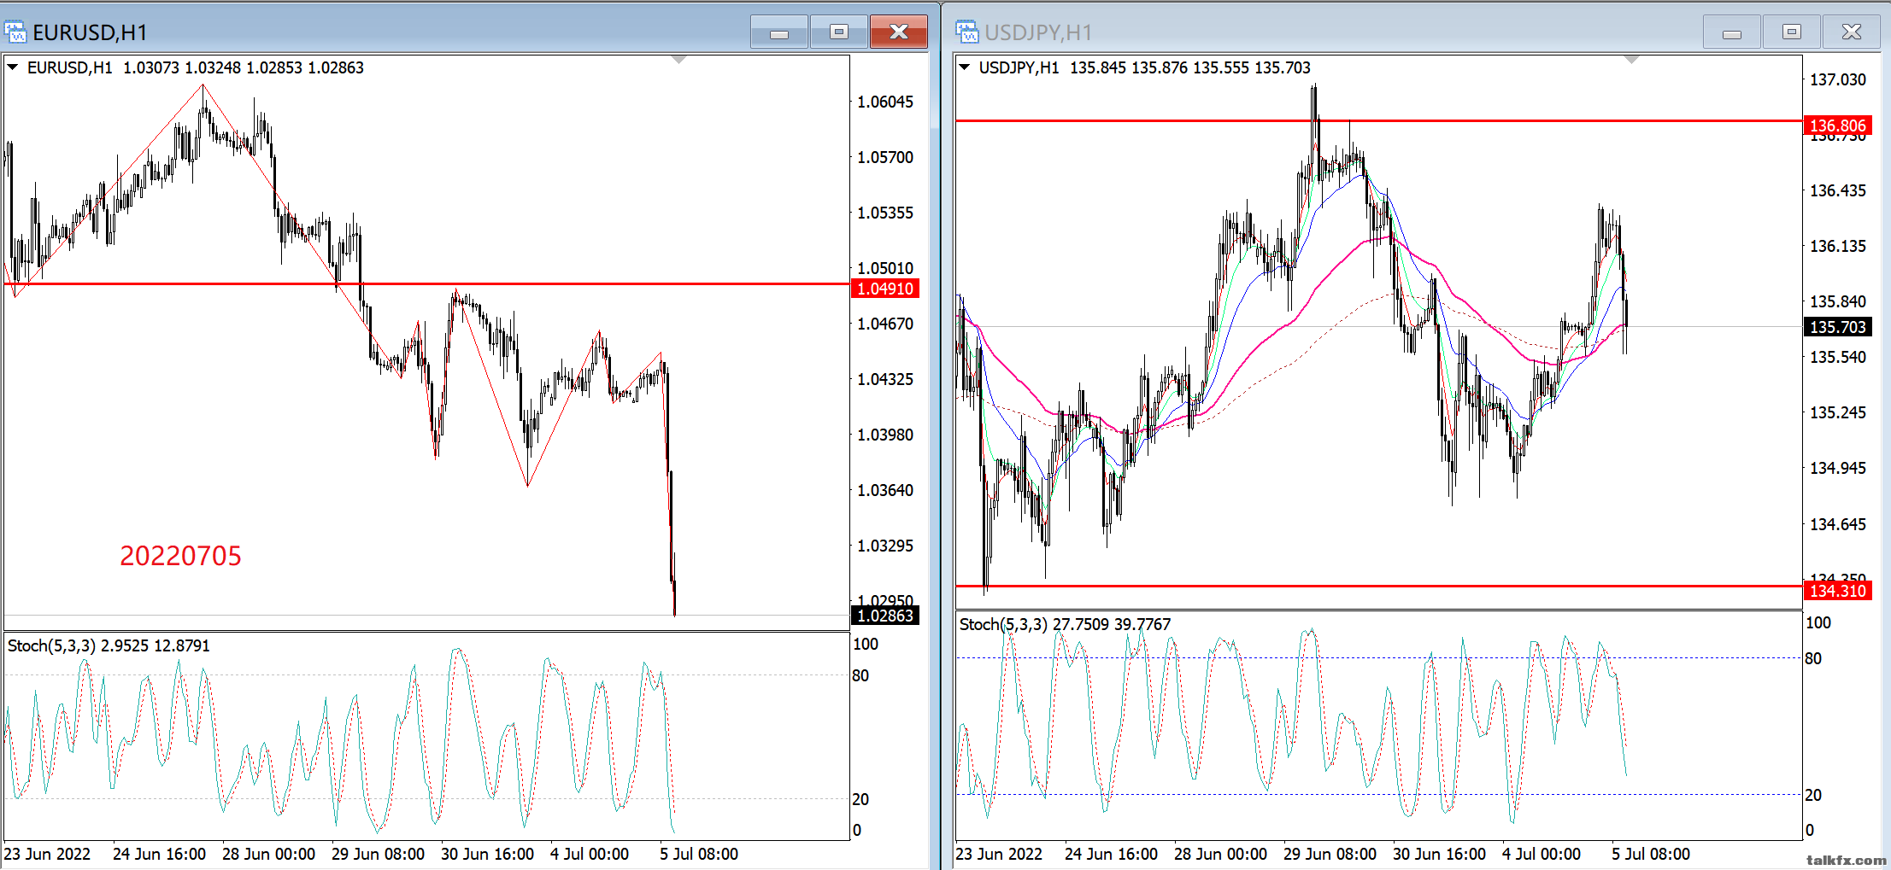Click USDJPY time axis label 5 Jul 08:00

coord(1651,854)
